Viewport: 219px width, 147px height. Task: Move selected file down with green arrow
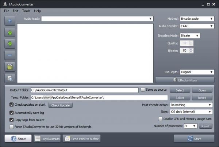[10, 44]
